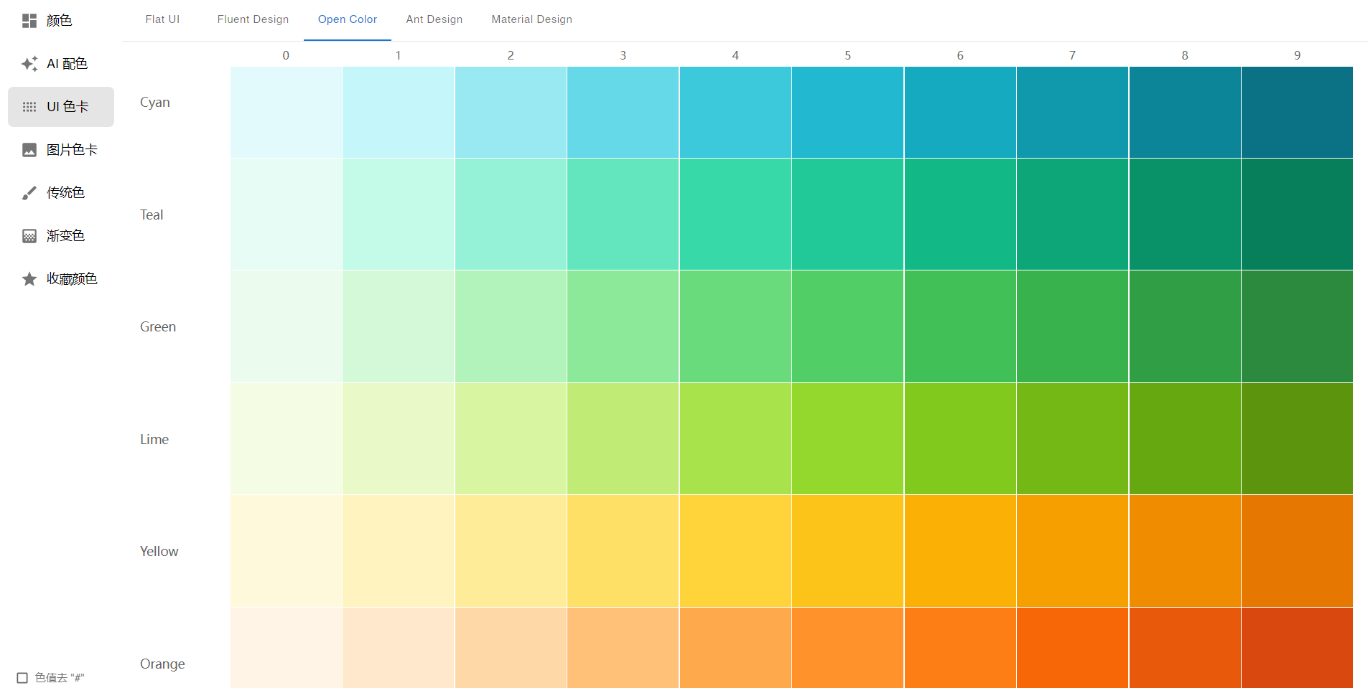
Task: Click the Lime 2 swatch
Action: click(511, 439)
